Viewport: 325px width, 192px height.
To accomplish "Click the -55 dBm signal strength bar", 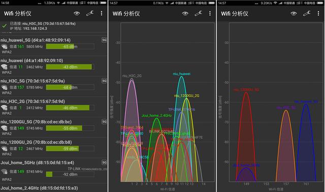I will [70, 128].
